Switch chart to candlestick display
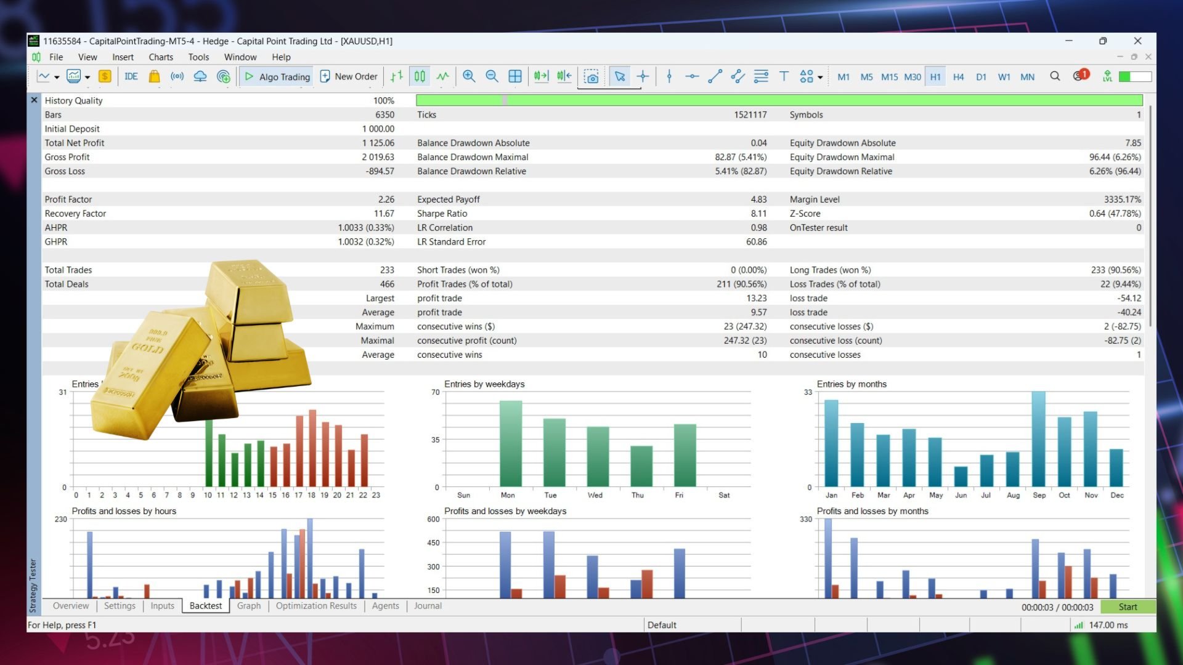Viewport: 1183px width, 665px height. tap(420, 76)
